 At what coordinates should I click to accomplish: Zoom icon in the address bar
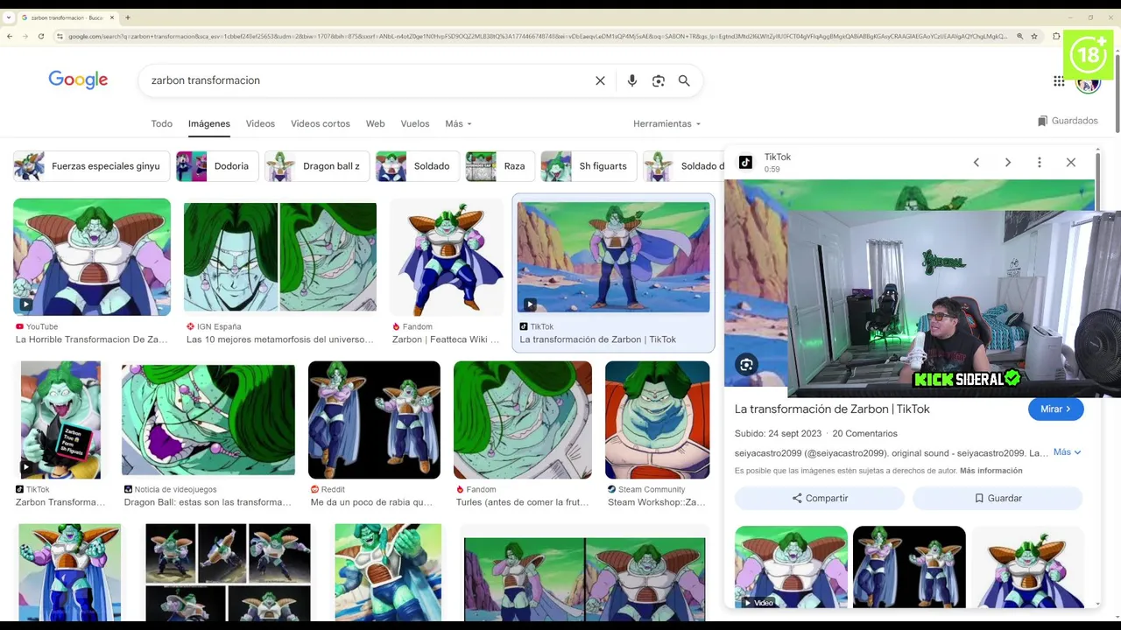pos(1019,36)
